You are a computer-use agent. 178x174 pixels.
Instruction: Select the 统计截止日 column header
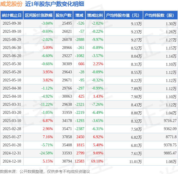pyautogui.click(x=11, y=15)
